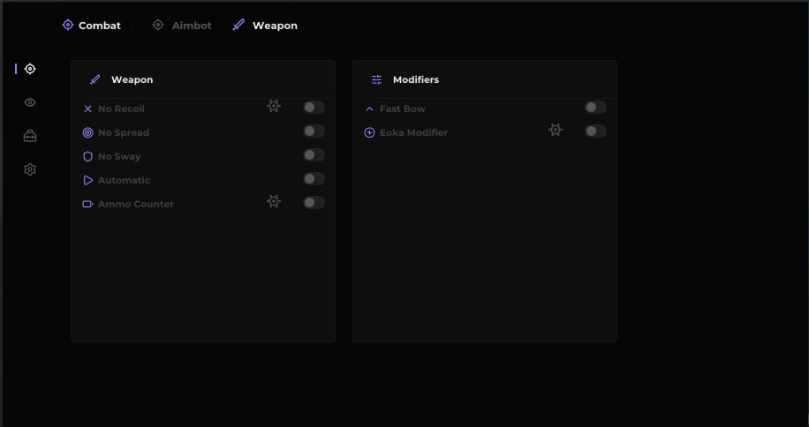809x427 pixels.
Task: Enable the No Spread toggle
Action: (x=314, y=131)
